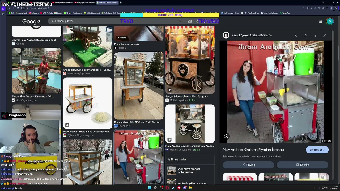This screenshot has width=340, height=191.
Task: Open the Google logo homepage link
Action: (31, 21)
